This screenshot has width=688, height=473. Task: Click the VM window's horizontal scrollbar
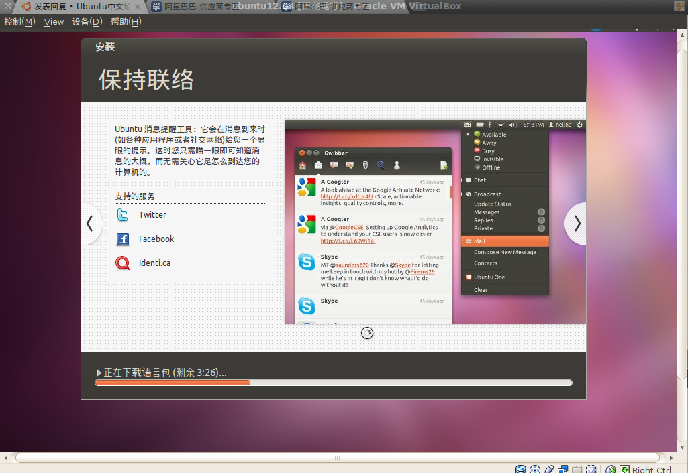(x=337, y=458)
